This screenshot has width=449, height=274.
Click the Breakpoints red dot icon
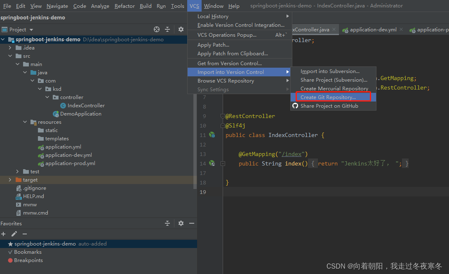point(10,260)
